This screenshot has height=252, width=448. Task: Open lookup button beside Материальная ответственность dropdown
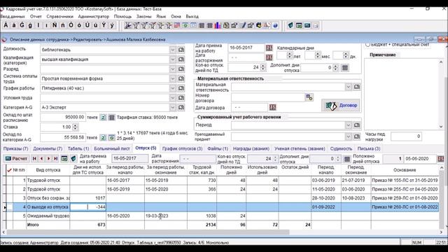coord(356,87)
